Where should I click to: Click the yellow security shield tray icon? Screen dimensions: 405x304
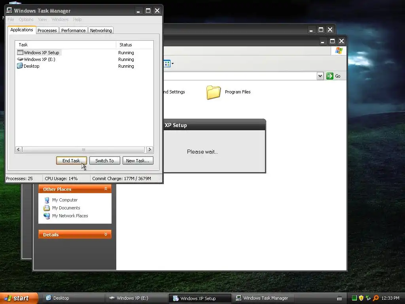point(361,298)
